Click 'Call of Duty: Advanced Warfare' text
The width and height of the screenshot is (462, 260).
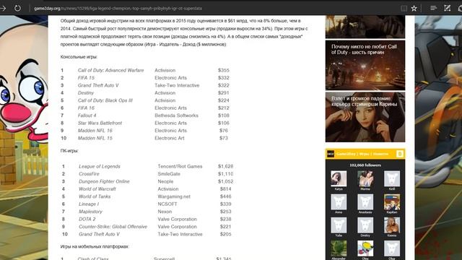[x=110, y=70]
